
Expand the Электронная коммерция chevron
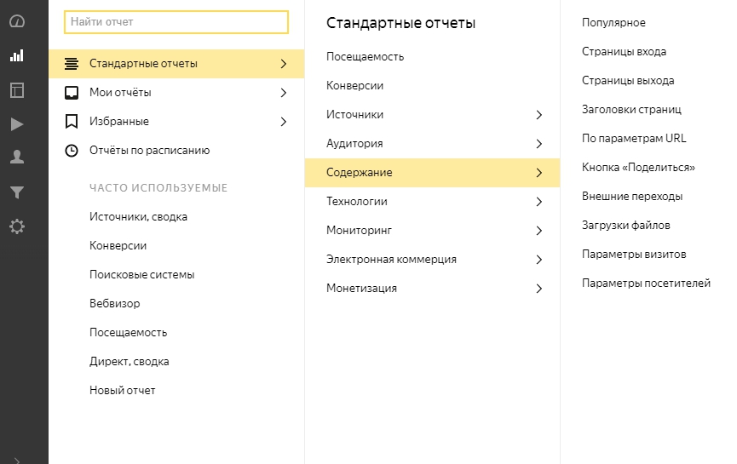pyautogui.click(x=538, y=260)
